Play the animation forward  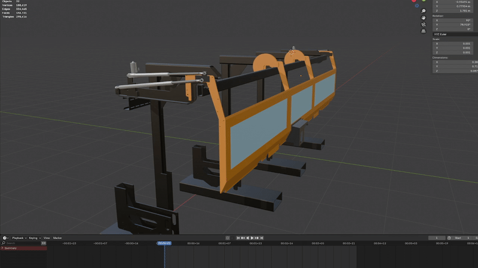[252, 238]
